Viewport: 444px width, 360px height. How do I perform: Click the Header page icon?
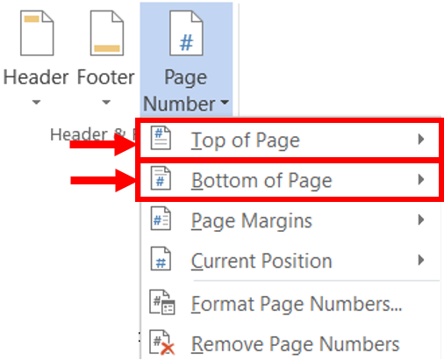[x=37, y=32]
